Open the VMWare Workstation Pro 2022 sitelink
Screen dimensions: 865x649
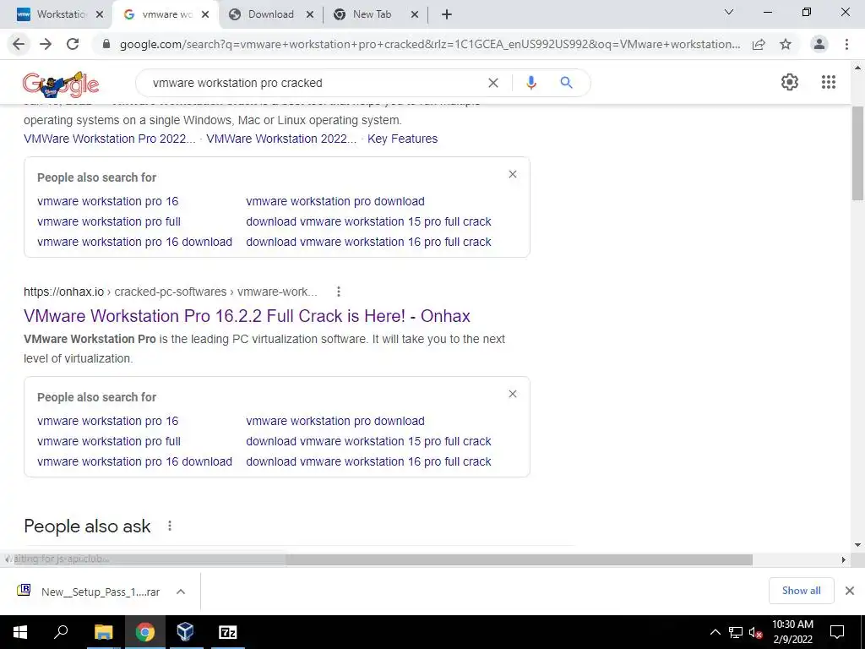pos(109,139)
